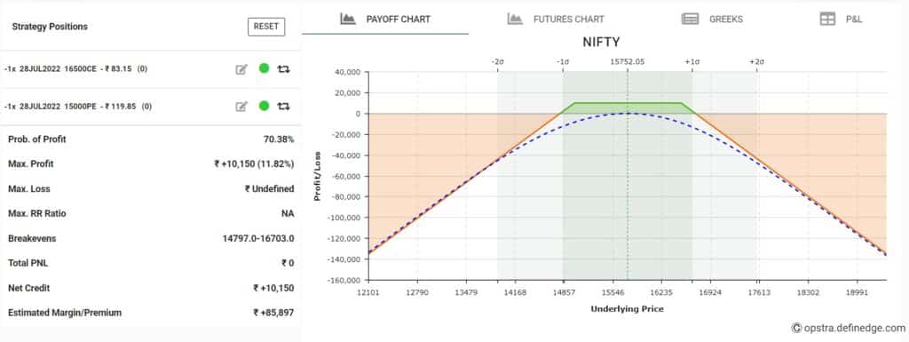Image resolution: width=909 pixels, height=342 pixels.
Task: Open the P&L tab label
Action: pyautogui.click(x=854, y=20)
